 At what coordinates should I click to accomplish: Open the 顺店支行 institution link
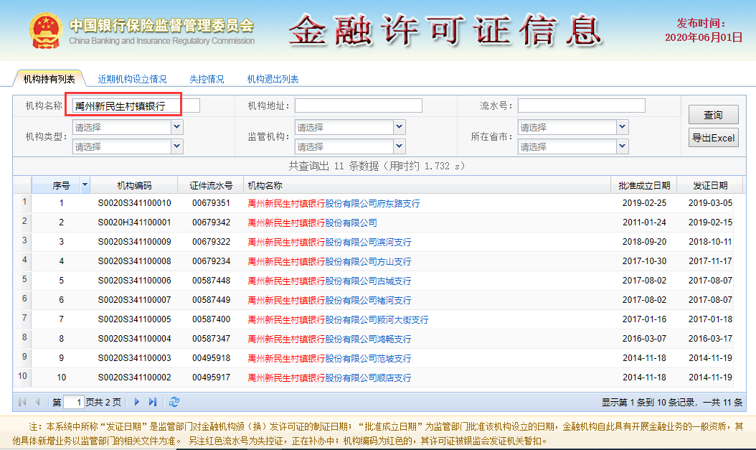[x=329, y=378]
